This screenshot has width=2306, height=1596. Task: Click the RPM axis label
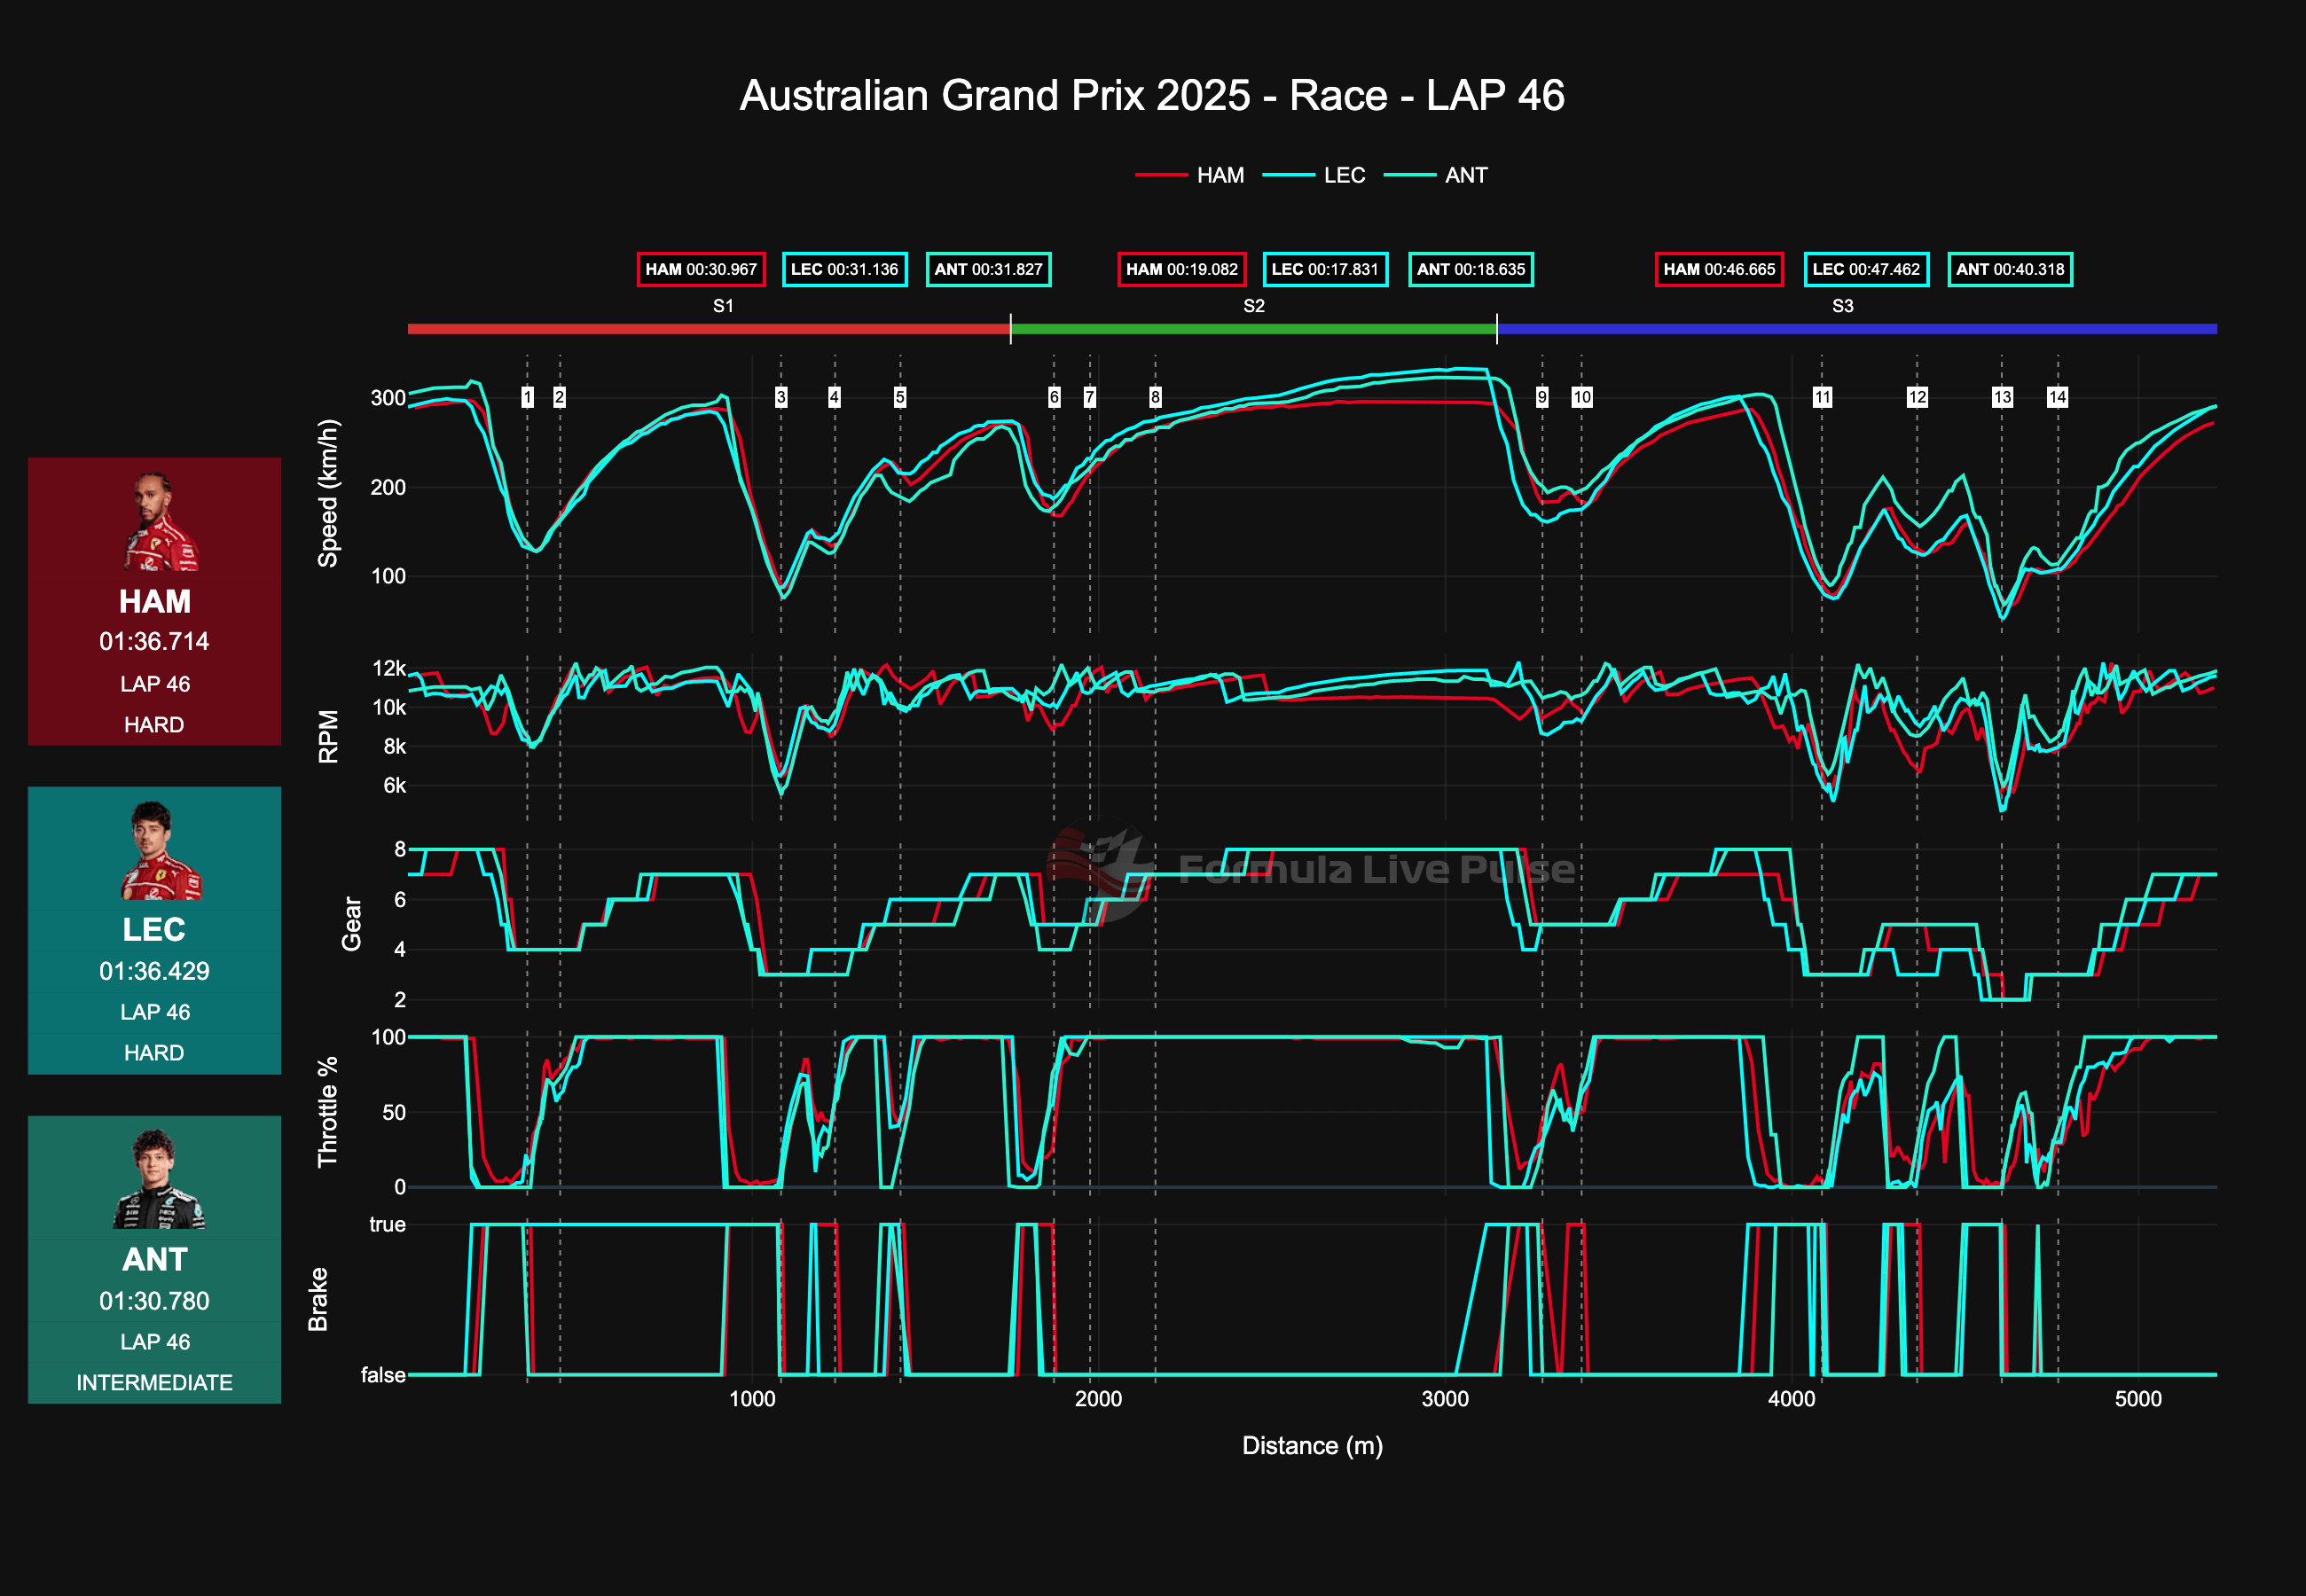[x=328, y=737]
